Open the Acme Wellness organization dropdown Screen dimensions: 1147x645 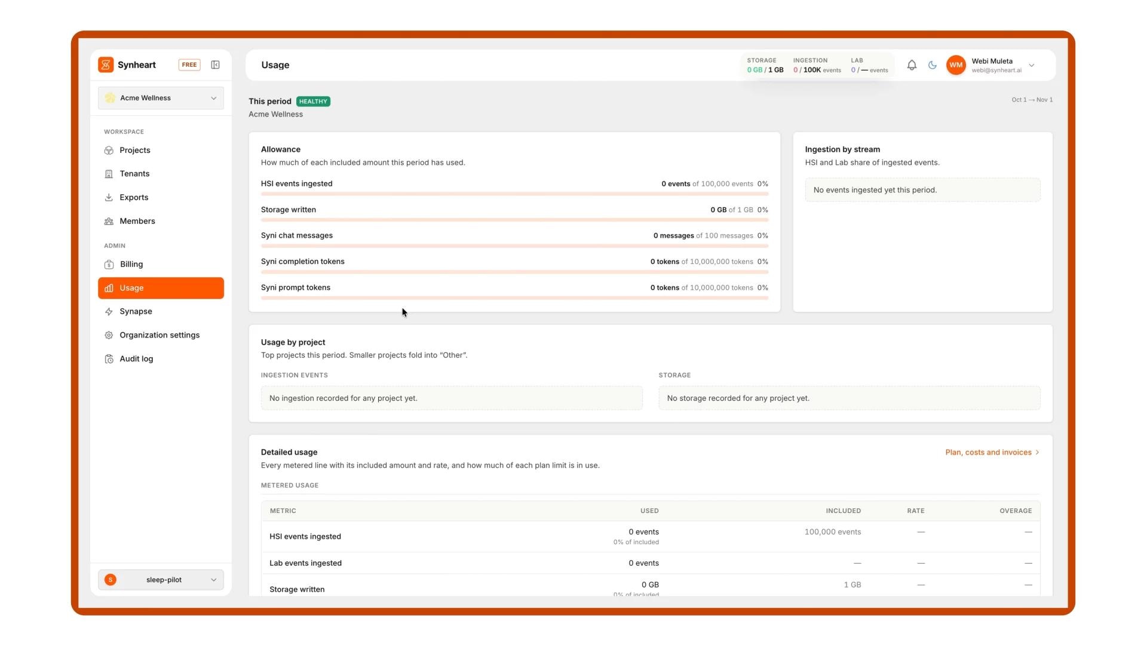click(161, 98)
